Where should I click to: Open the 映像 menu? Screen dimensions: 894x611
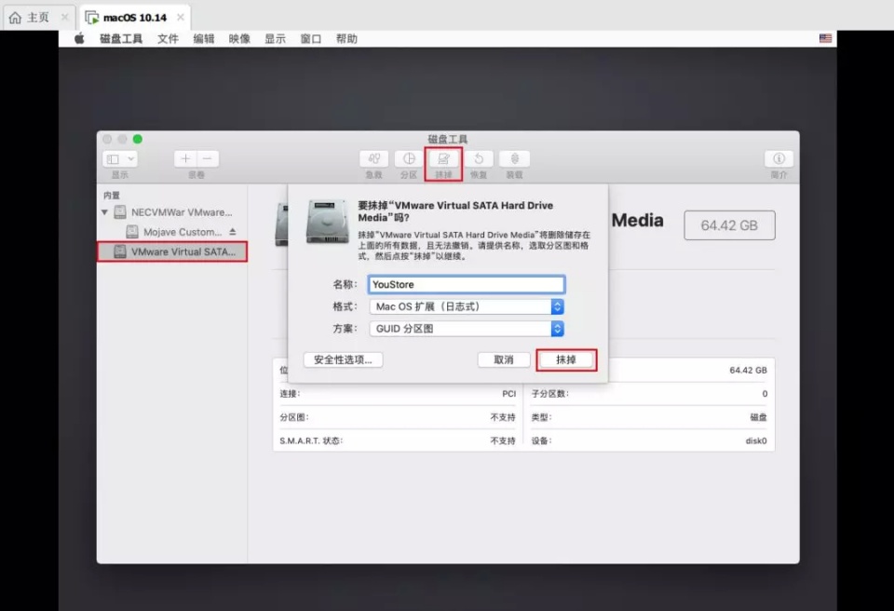coord(239,39)
